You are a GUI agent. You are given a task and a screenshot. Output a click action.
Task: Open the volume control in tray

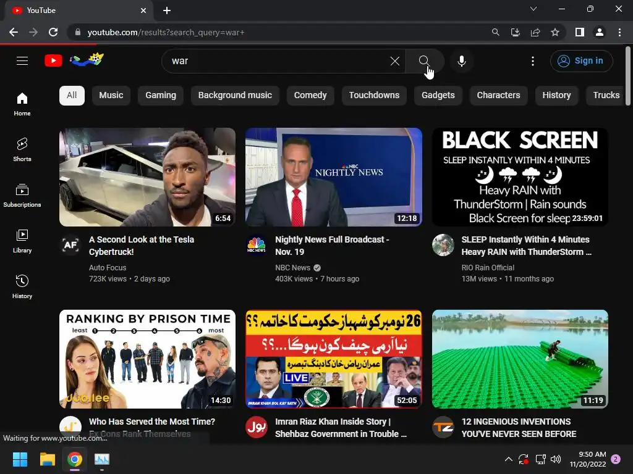click(x=556, y=459)
